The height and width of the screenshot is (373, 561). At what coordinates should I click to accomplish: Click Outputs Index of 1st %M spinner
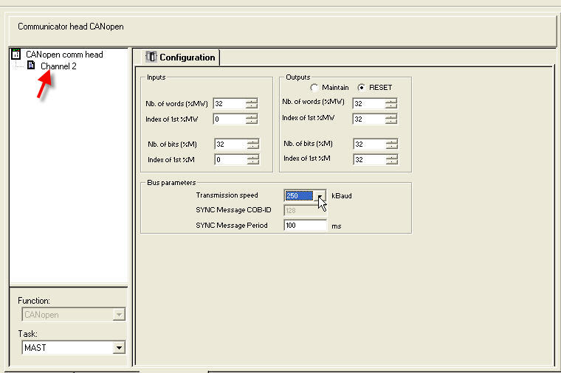[392, 159]
